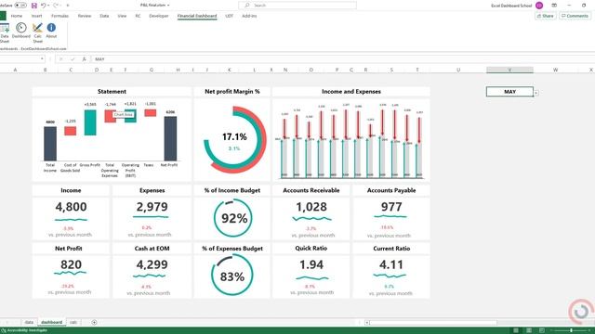Screen dimensions: 595x334
Task: Expand the Name Box dropdown
Action: (42, 59)
